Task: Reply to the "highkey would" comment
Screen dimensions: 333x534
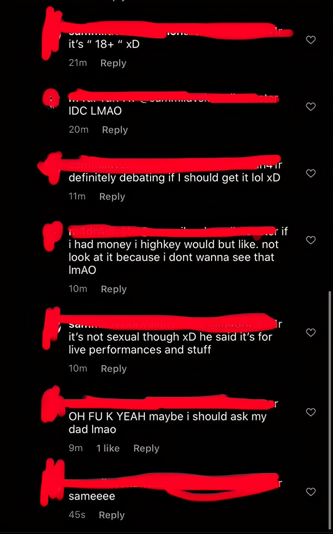Action: pyautogui.click(x=114, y=289)
